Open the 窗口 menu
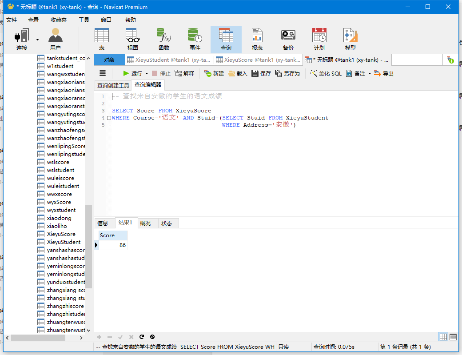 (x=106, y=20)
